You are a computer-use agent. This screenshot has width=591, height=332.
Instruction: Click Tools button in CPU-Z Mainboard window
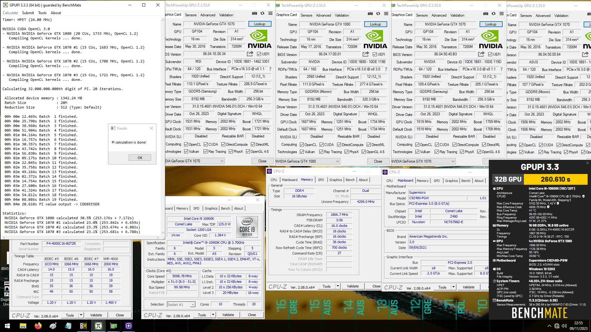click(x=442, y=287)
